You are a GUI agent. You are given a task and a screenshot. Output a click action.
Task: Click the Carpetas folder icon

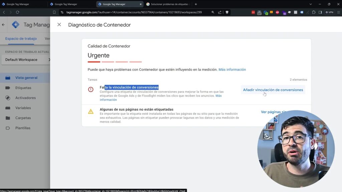point(8,118)
